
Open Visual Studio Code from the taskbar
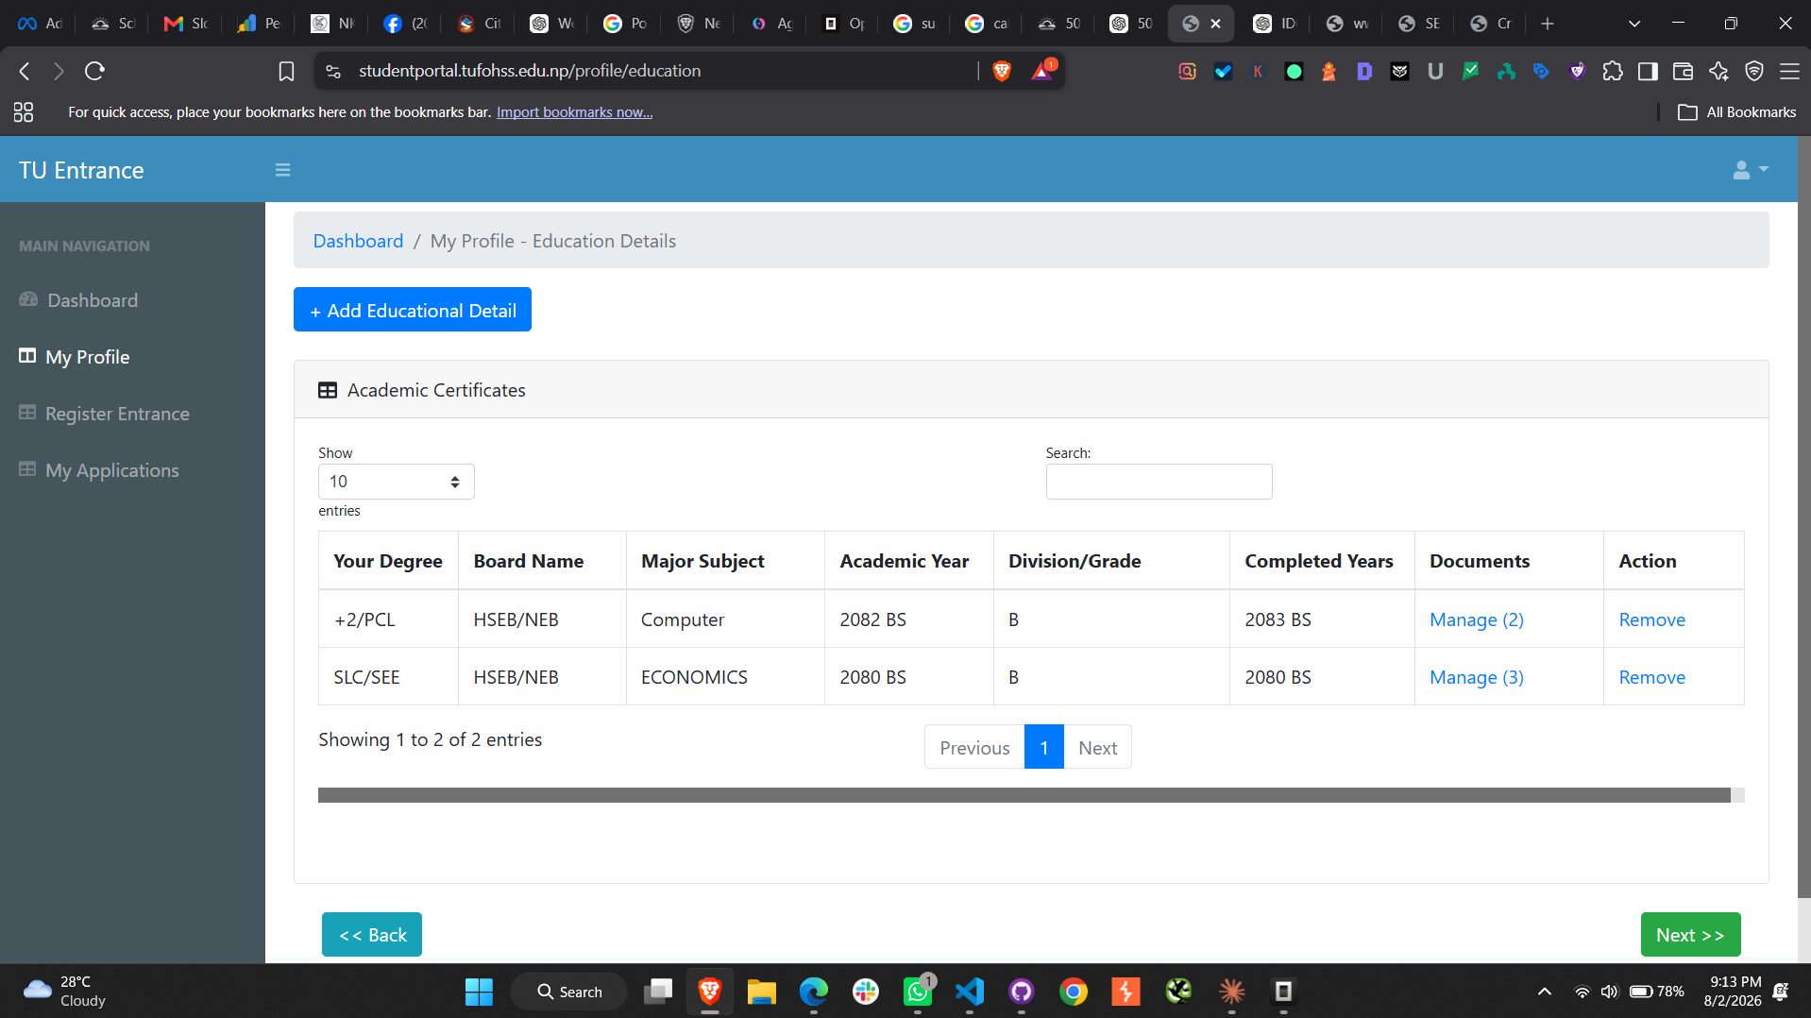pos(970,992)
